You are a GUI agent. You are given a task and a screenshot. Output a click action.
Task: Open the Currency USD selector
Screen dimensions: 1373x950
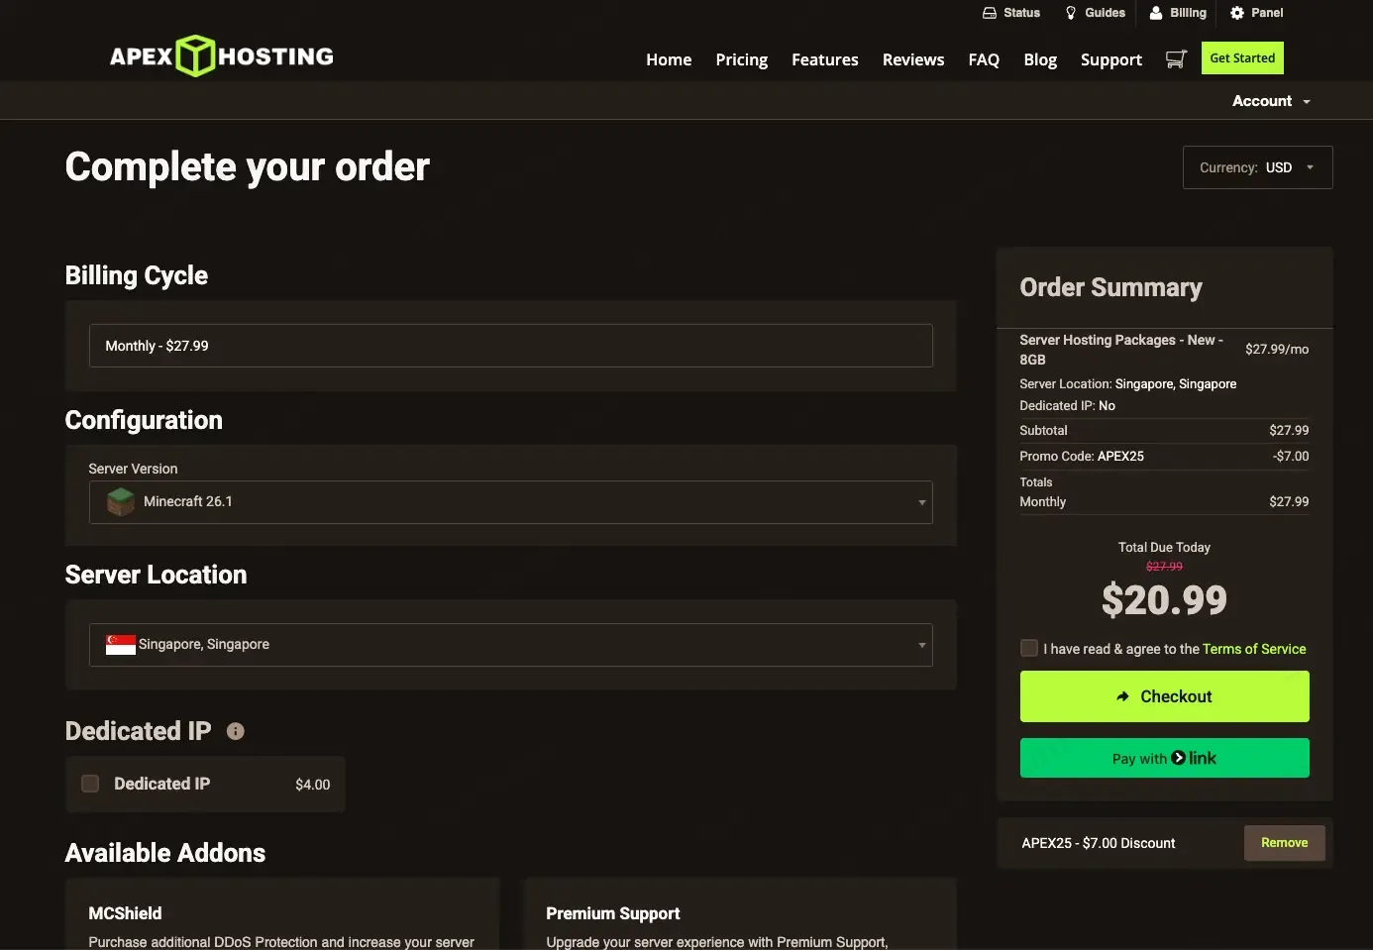tap(1258, 167)
